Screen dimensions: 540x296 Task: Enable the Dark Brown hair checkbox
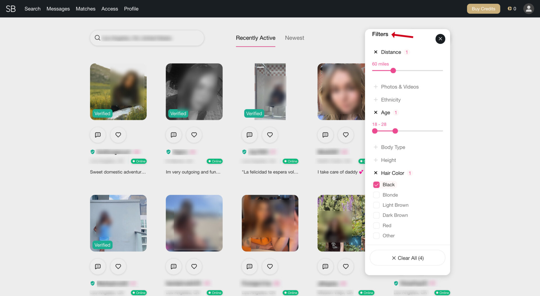[x=376, y=215]
